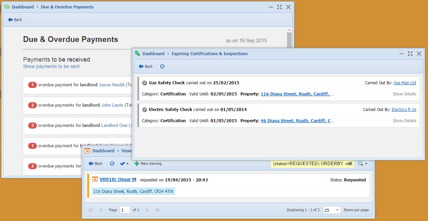Click Dashboard breadcrumb in Certifications window
Image resolution: width=428 pixels, height=221 pixels.
[153, 53]
